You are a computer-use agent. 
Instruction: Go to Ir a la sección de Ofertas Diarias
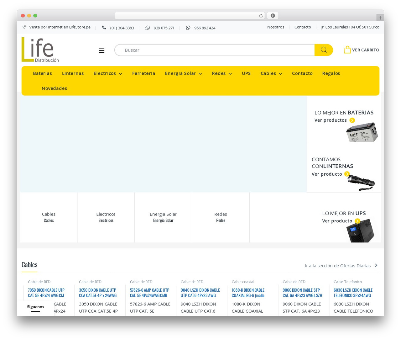click(x=338, y=266)
